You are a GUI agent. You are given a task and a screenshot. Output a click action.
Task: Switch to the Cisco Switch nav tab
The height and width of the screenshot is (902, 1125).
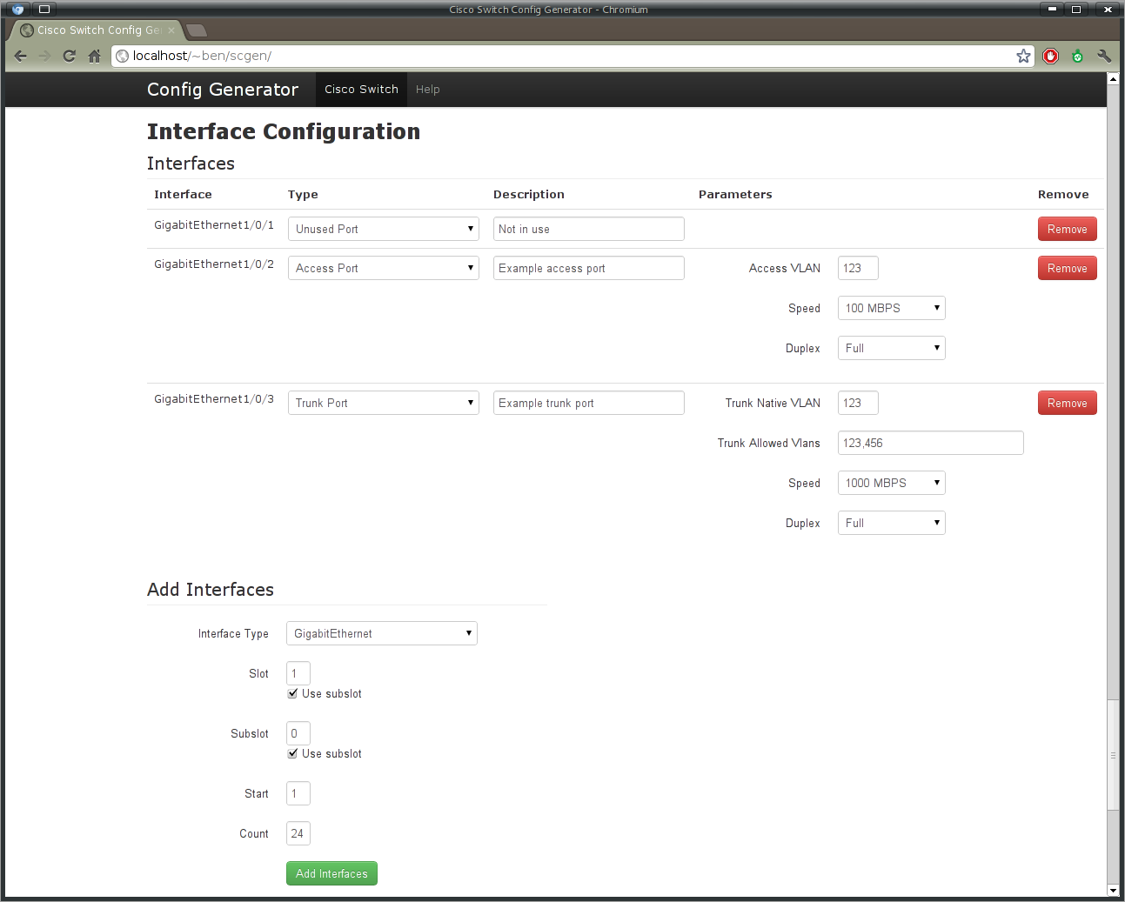(361, 90)
